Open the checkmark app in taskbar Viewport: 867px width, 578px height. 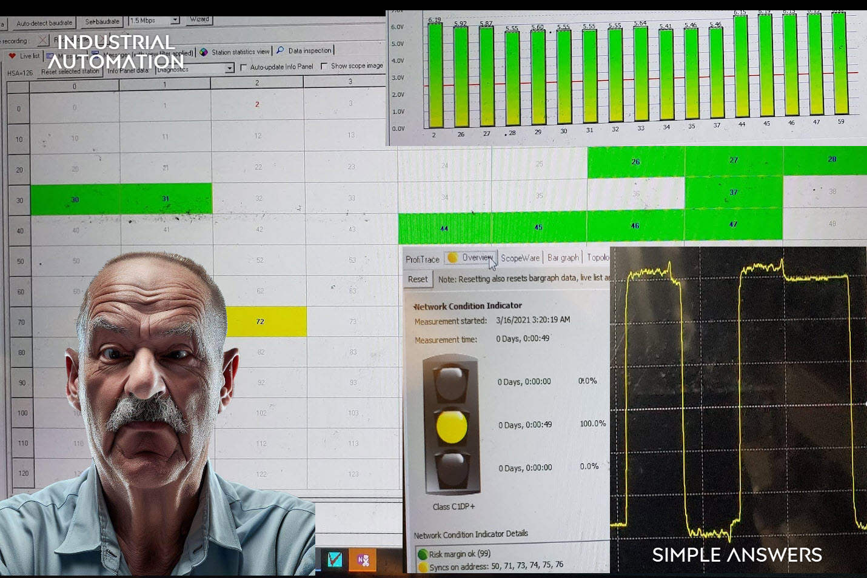point(335,559)
